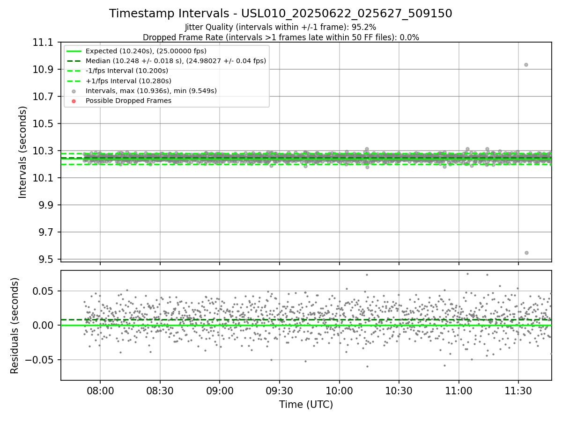Click the 'Intervals (seconds)' y-axis label

23,152
